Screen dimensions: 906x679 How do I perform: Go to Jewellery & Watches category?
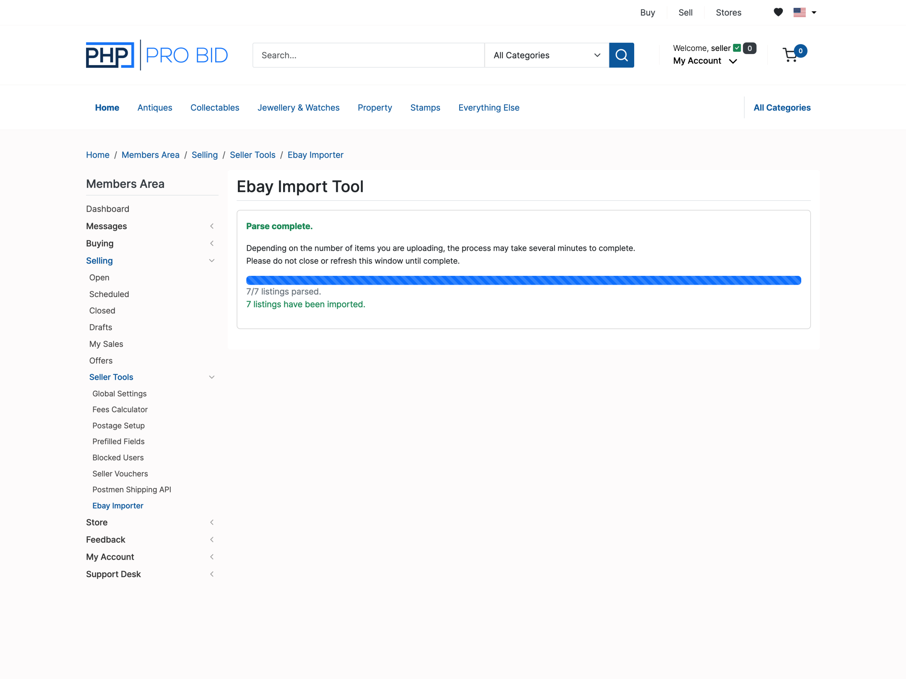(x=298, y=108)
